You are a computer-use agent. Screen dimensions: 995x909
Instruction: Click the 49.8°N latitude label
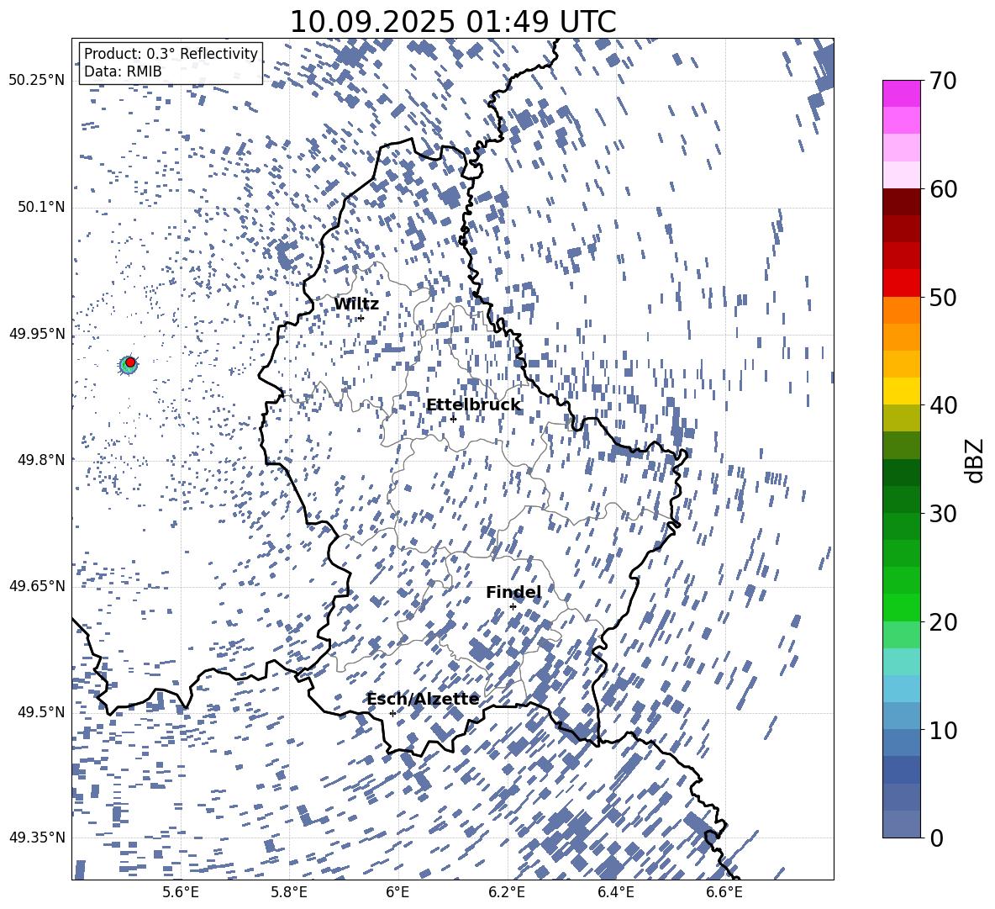click(x=41, y=460)
